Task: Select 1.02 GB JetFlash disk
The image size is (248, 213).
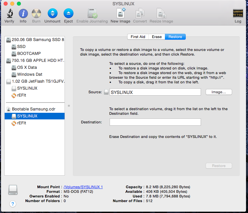Action: click(34, 81)
